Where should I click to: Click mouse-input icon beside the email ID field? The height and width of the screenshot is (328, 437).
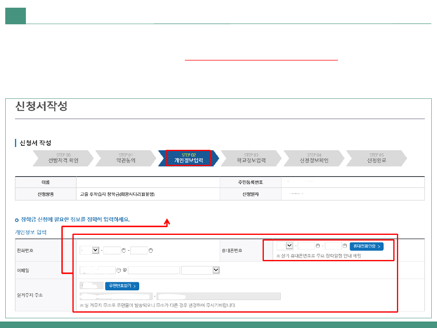pos(119,270)
